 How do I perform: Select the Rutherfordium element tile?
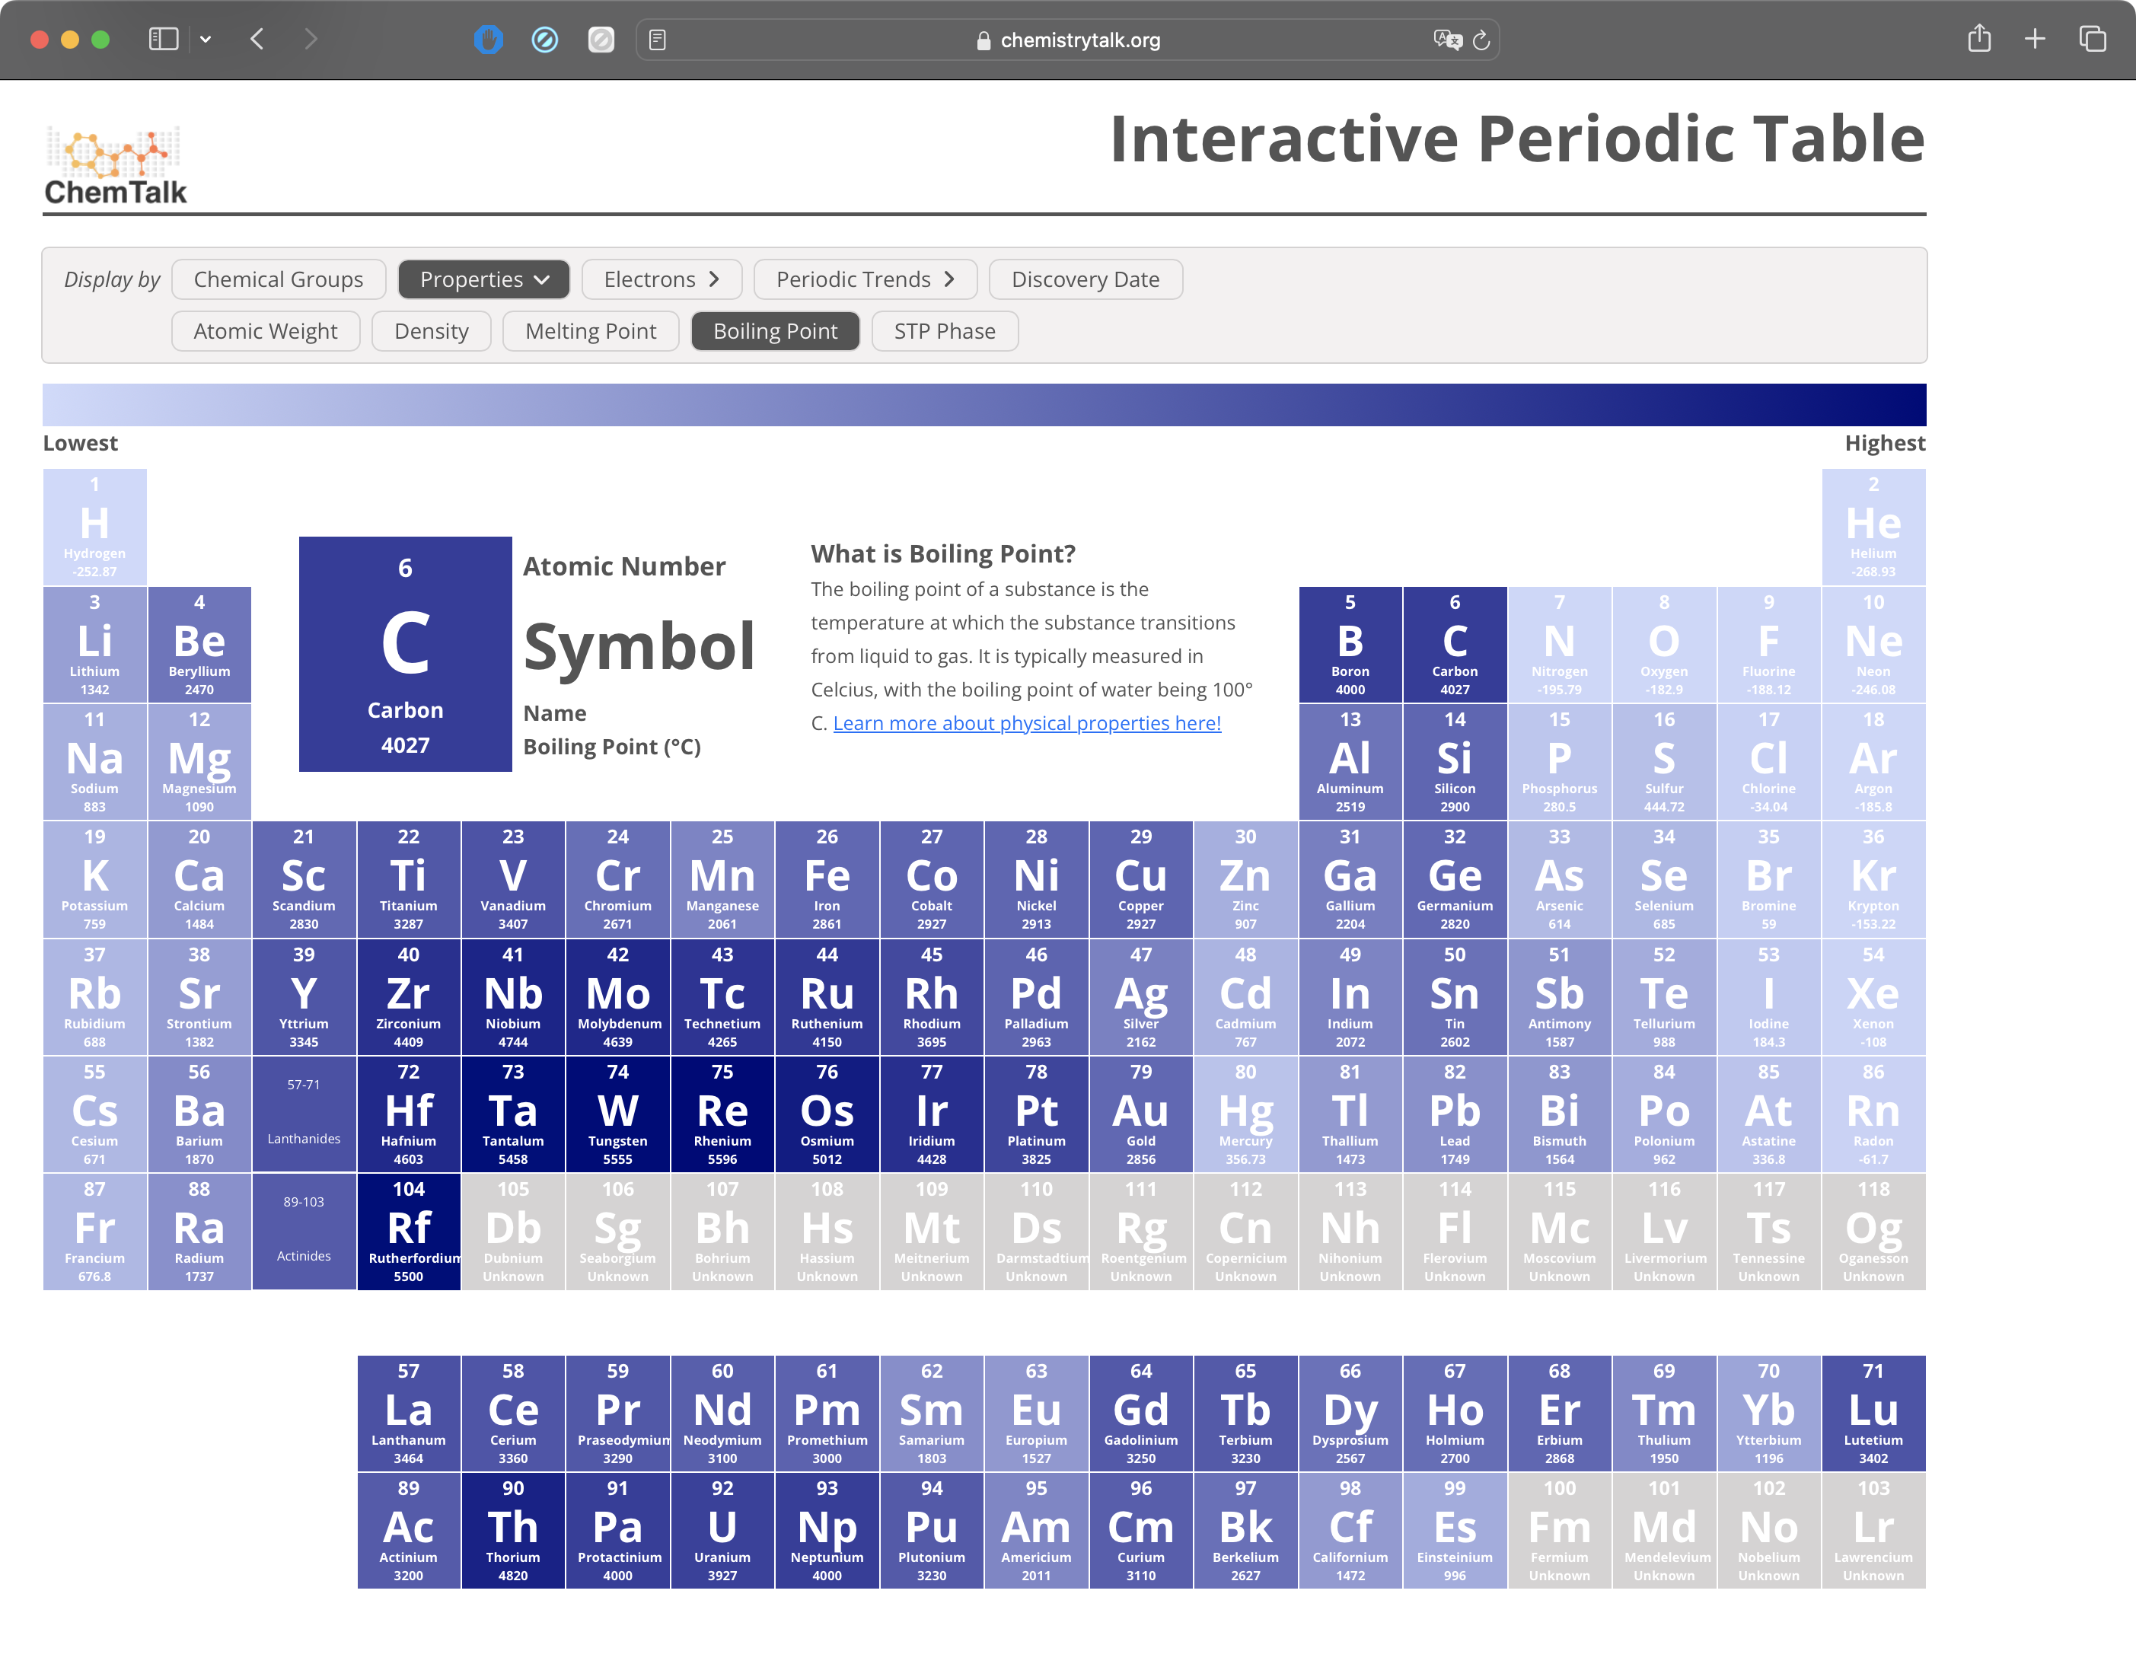[x=408, y=1231]
